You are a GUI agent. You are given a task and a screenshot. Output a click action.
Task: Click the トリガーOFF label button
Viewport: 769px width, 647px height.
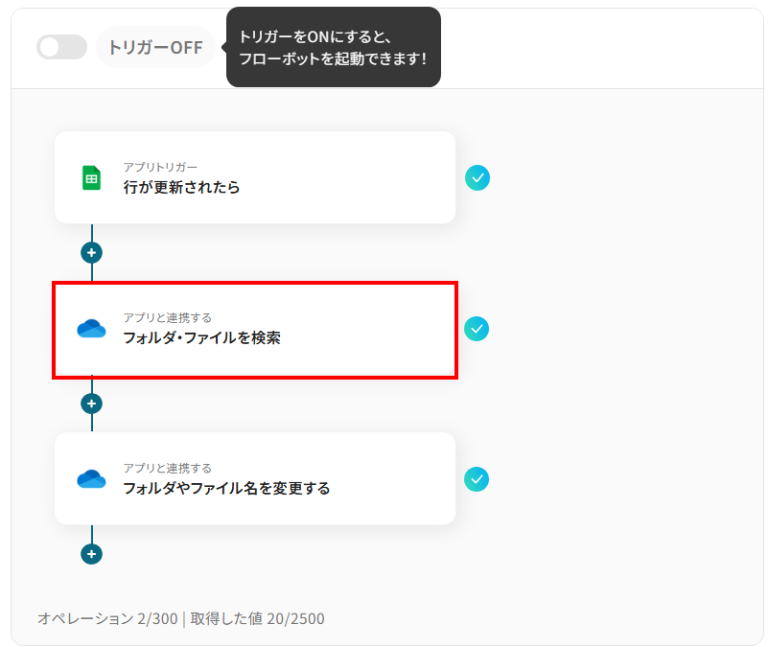(155, 47)
